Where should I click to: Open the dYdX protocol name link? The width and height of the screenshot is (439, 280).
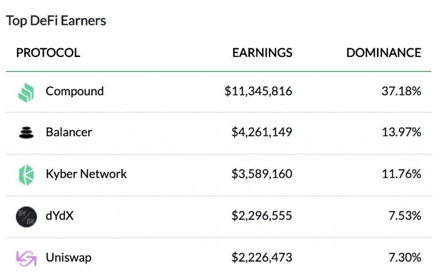(60, 216)
